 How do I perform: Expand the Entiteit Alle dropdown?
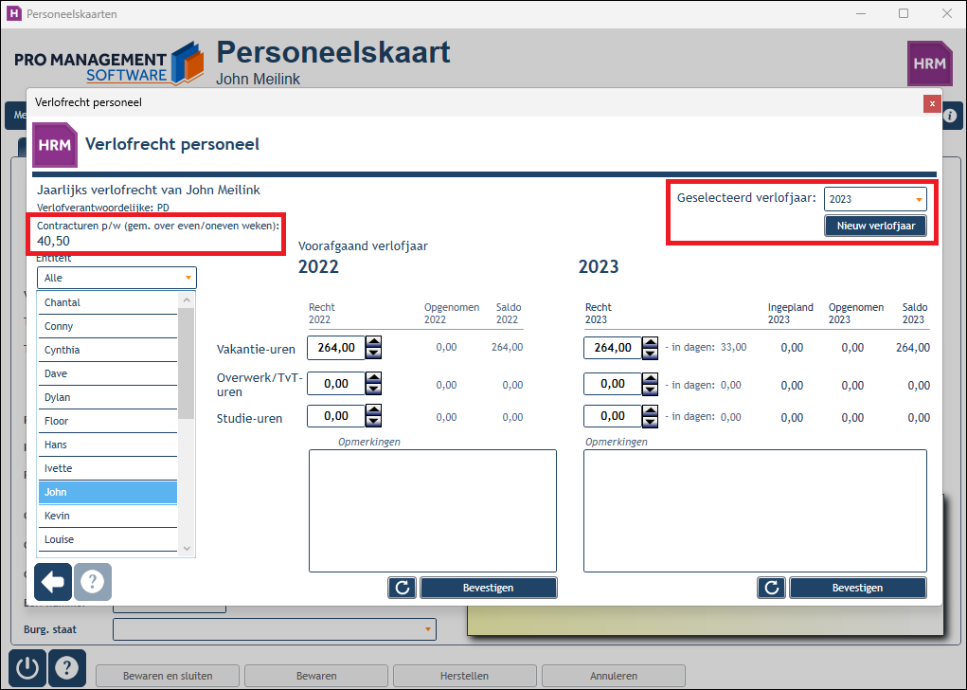point(116,278)
